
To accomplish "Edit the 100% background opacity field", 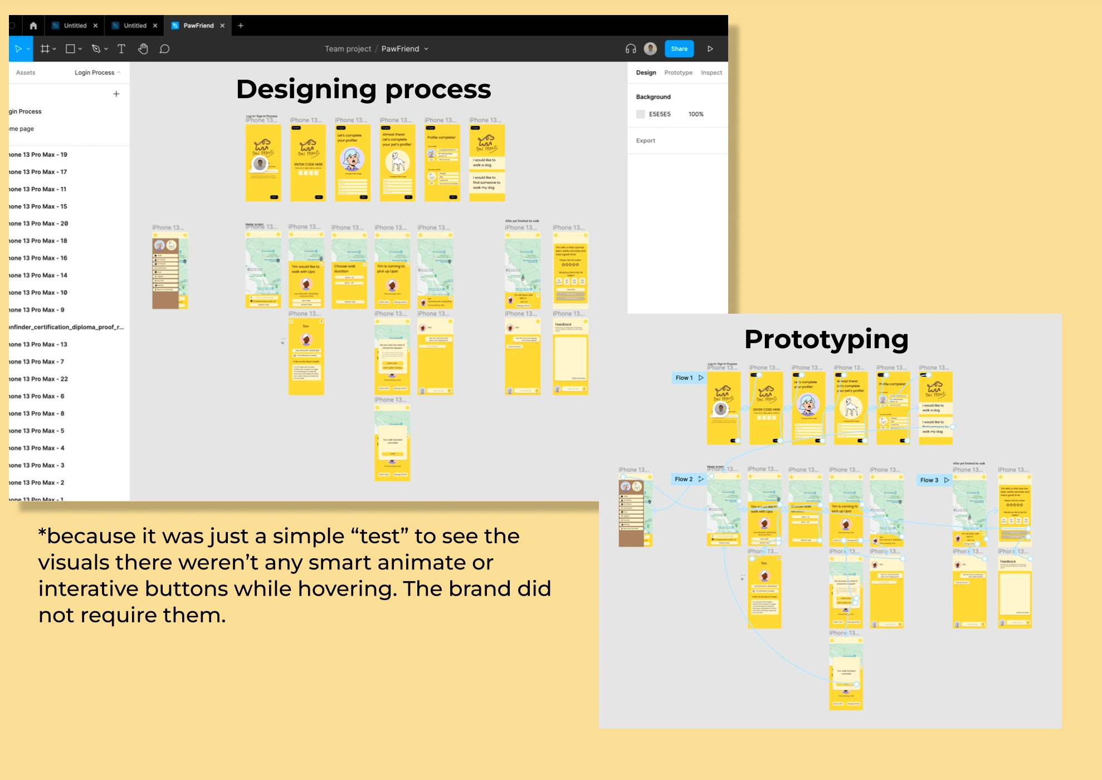I will pyautogui.click(x=696, y=114).
